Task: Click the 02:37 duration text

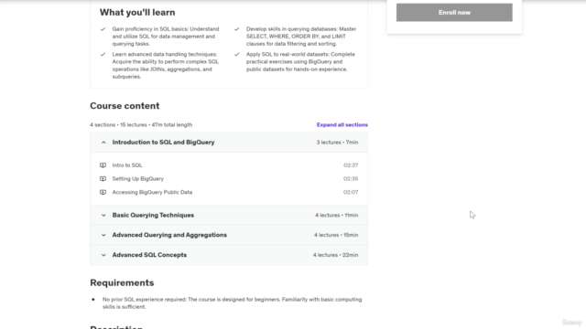Action: pos(351,165)
